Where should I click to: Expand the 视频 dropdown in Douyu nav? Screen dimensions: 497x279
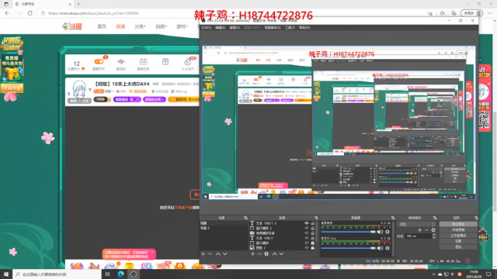pos(161,26)
